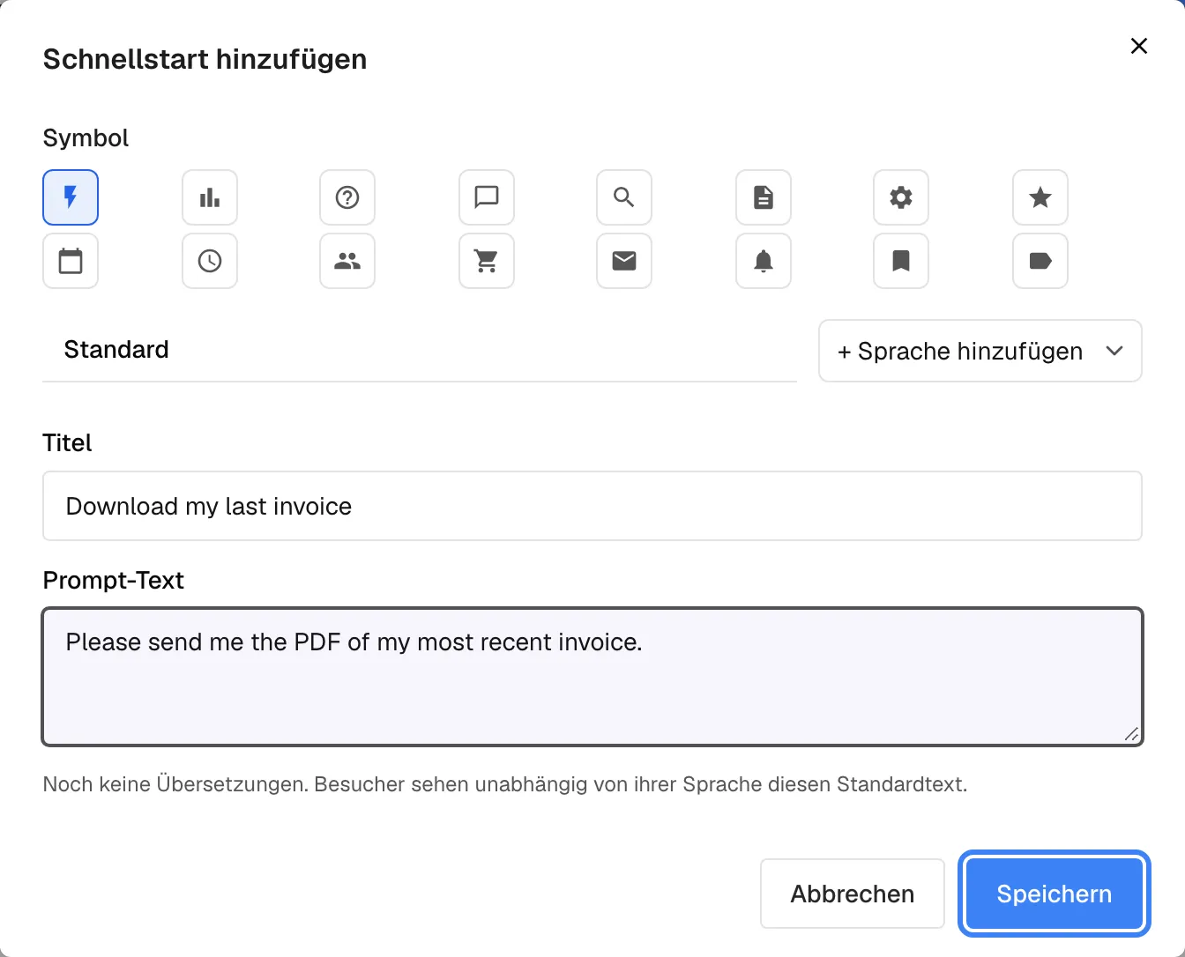
Task: Select the chat bubble symbol
Action: 487,197
